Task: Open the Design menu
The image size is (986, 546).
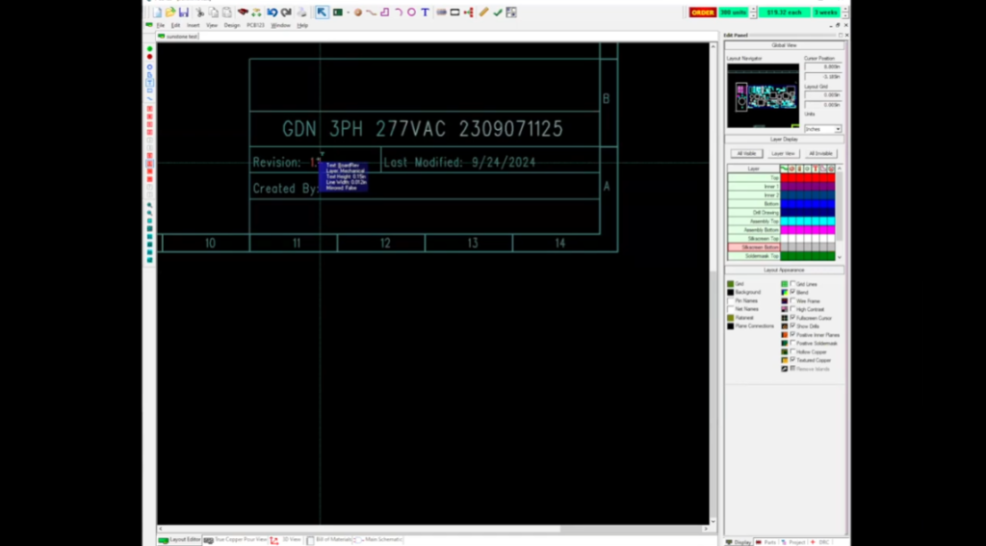Action: coord(232,25)
